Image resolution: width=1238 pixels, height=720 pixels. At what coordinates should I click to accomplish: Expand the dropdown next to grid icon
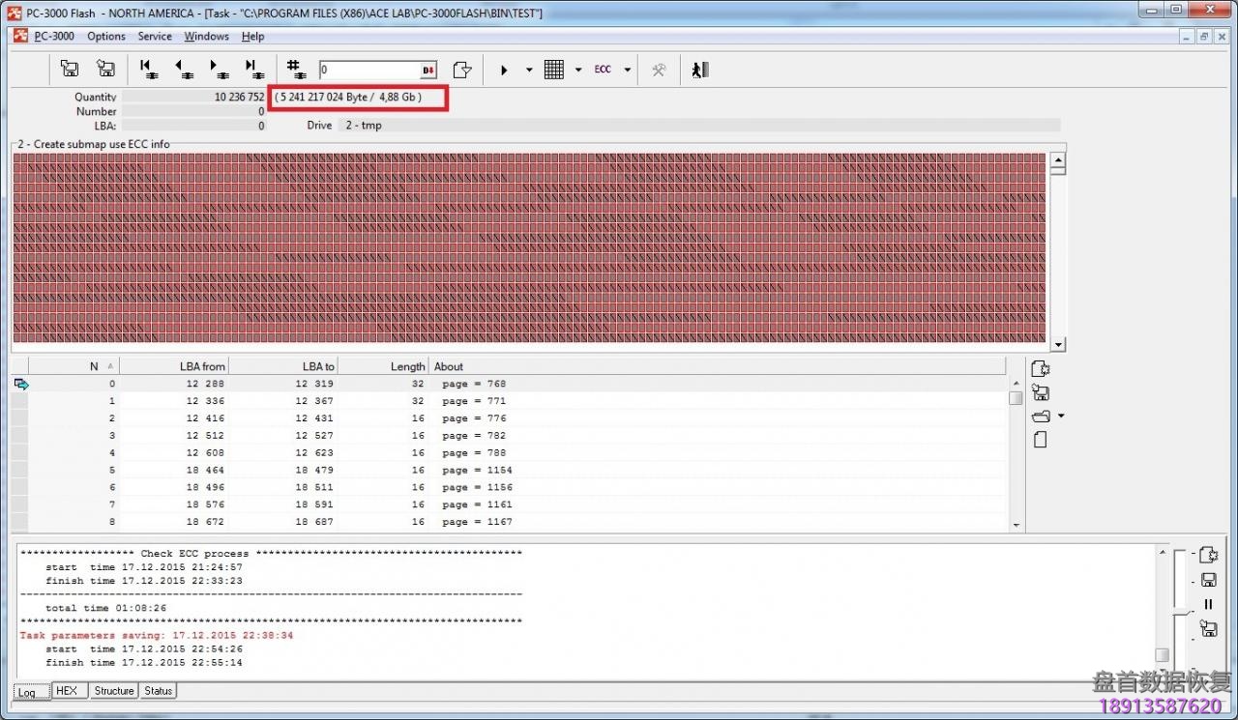coord(578,70)
